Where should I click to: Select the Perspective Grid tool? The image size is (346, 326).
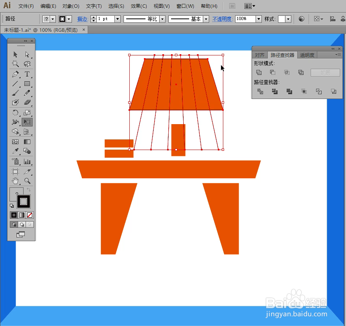27,132
